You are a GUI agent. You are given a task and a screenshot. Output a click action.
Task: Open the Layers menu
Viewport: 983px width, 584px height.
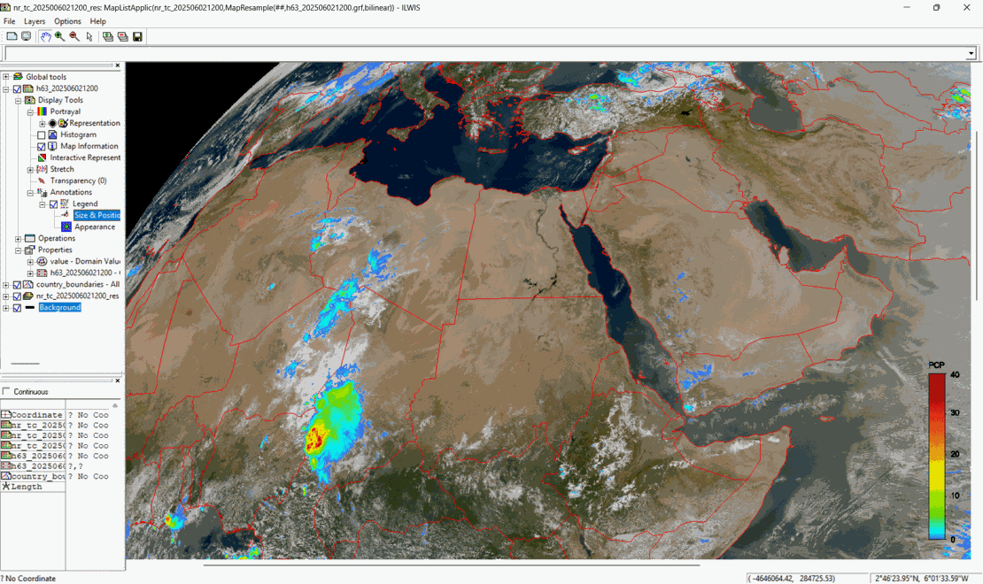point(35,21)
